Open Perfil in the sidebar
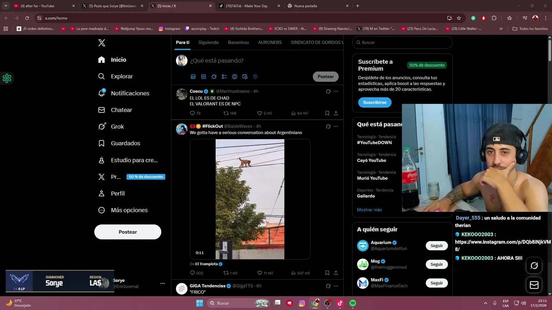The height and width of the screenshot is (310, 552). [111, 193]
